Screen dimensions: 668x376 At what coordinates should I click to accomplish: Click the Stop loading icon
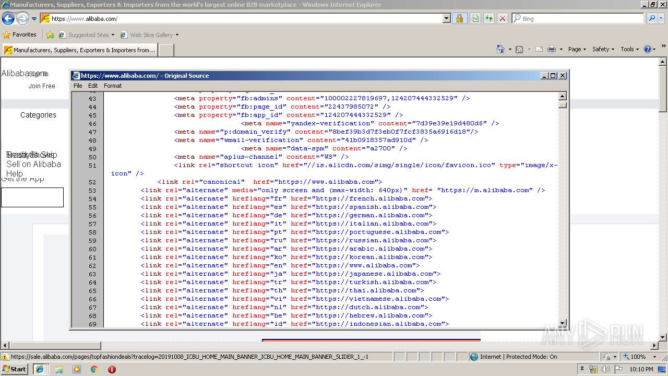503,19
